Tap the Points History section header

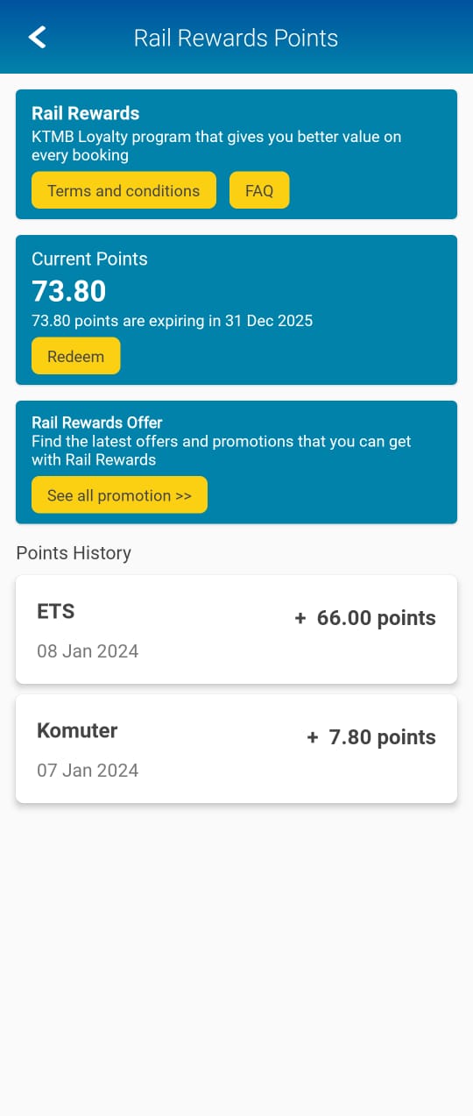click(74, 553)
